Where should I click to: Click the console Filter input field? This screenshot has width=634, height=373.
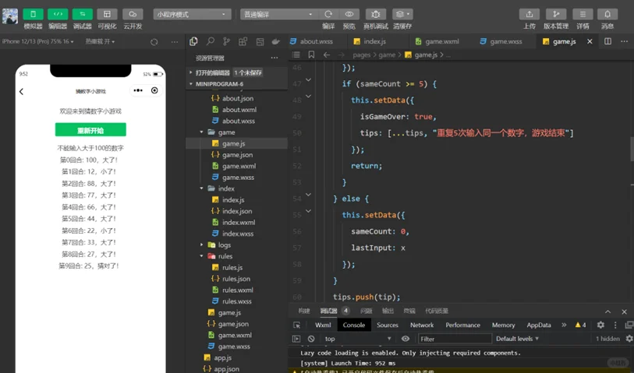(x=454, y=339)
